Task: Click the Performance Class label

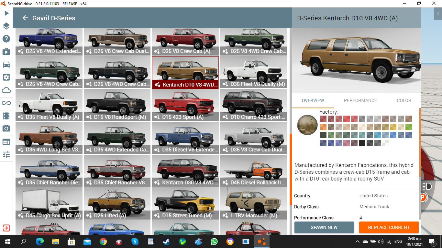Action: coord(314,218)
